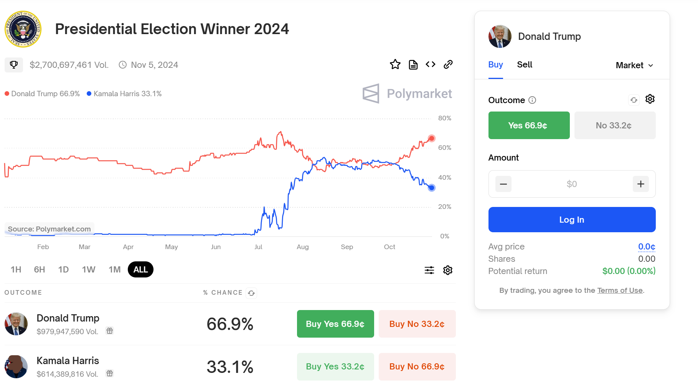Image resolution: width=698 pixels, height=384 pixels.
Task: Increase amount with plus button
Action: [x=640, y=184]
